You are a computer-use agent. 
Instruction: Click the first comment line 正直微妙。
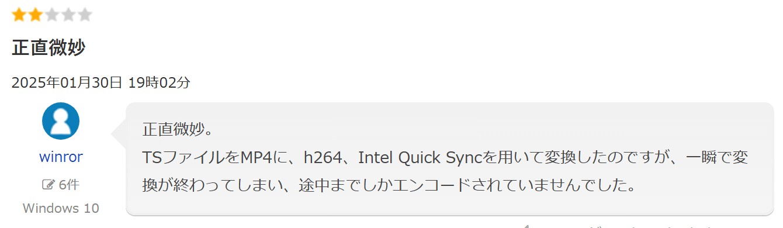tap(178, 129)
